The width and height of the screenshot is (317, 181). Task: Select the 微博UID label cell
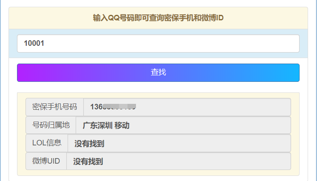pyautogui.click(x=46, y=161)
